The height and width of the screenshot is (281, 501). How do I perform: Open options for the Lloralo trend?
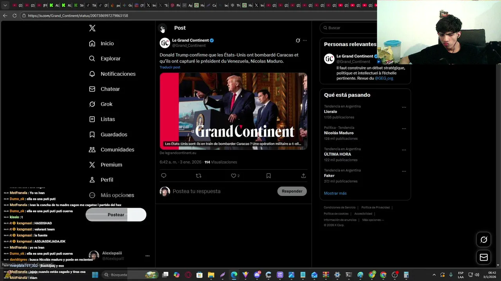[404, 107]
